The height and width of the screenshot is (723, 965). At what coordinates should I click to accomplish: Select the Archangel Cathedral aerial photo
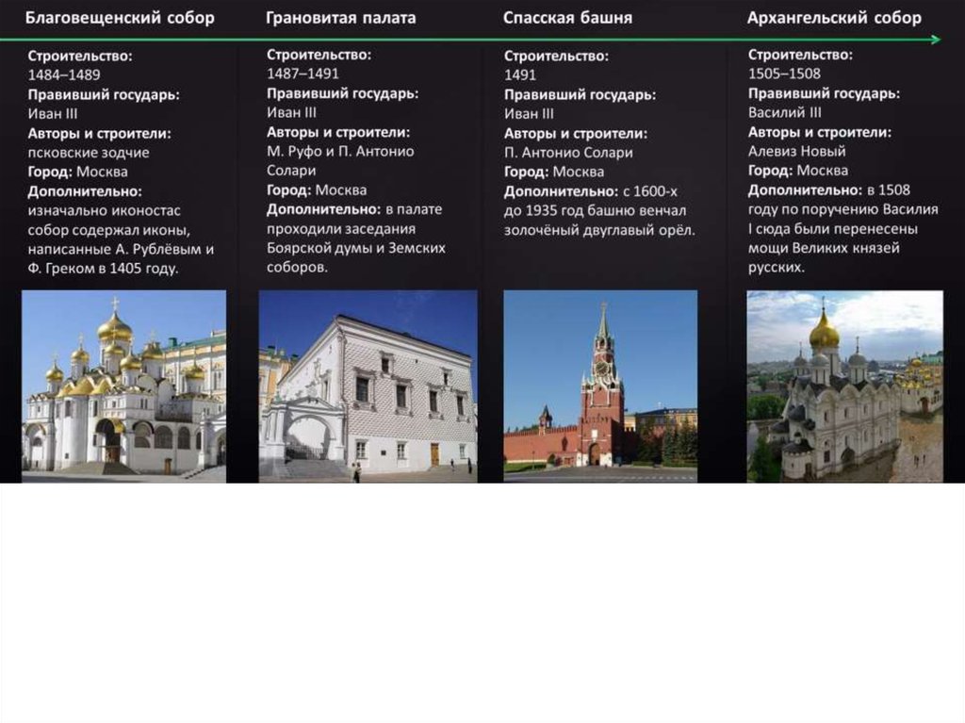click(x=844, y=386)
